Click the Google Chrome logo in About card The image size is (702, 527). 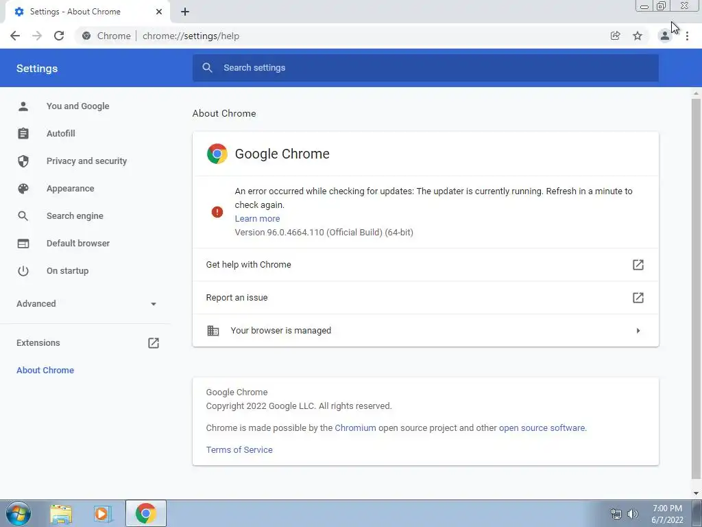point(217,154)
